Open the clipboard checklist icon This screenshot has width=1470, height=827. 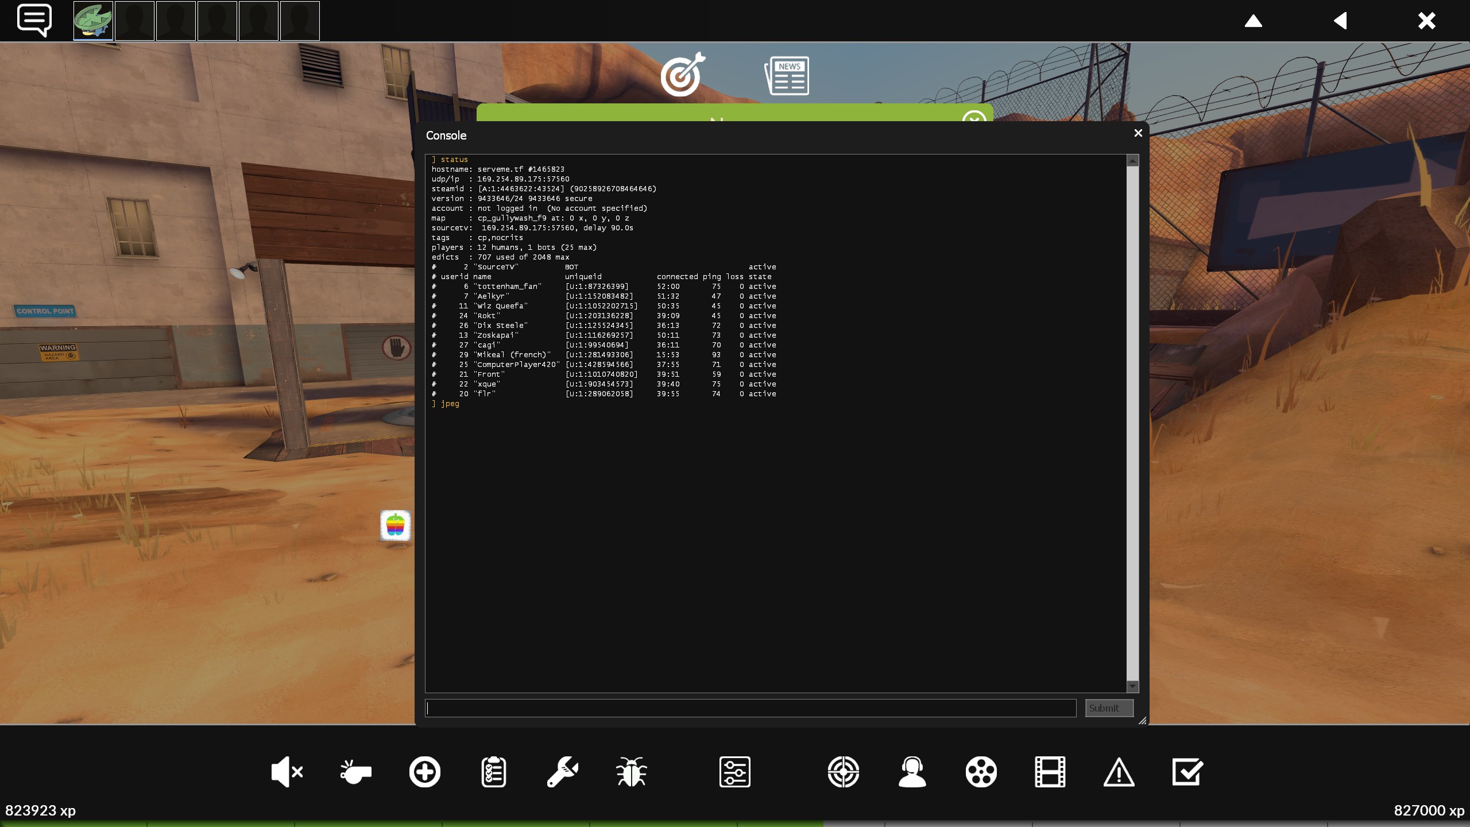click(x=493, y=771)
